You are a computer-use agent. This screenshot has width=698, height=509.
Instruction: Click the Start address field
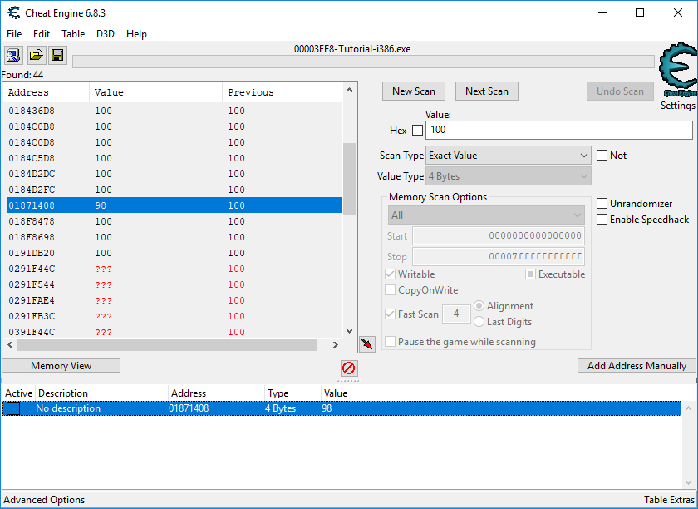pos(498,235)
